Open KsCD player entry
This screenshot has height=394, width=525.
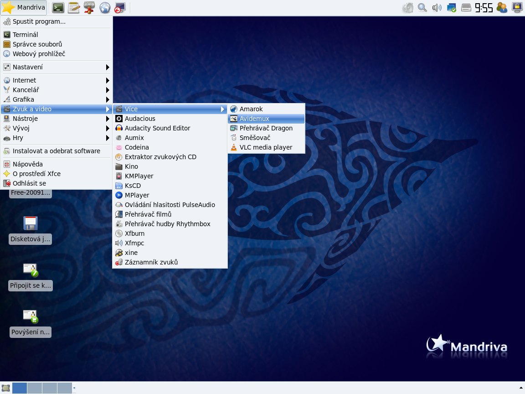[x=170, y=186]
